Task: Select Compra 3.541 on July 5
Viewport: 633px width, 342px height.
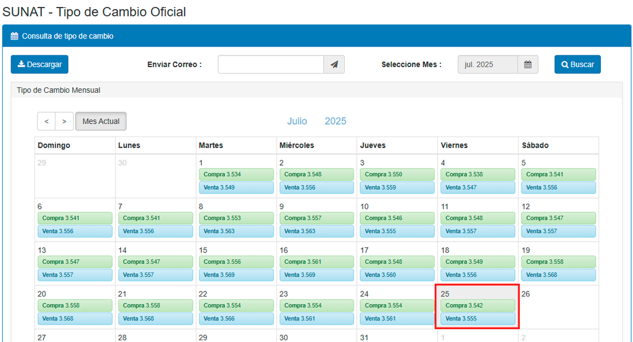Action: click(558, 175)
